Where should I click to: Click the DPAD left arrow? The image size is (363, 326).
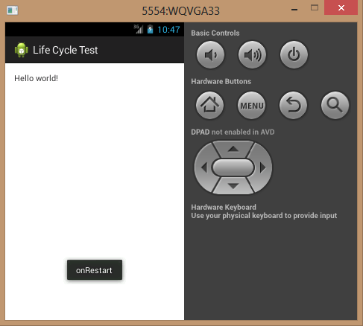tap(203, 167)
